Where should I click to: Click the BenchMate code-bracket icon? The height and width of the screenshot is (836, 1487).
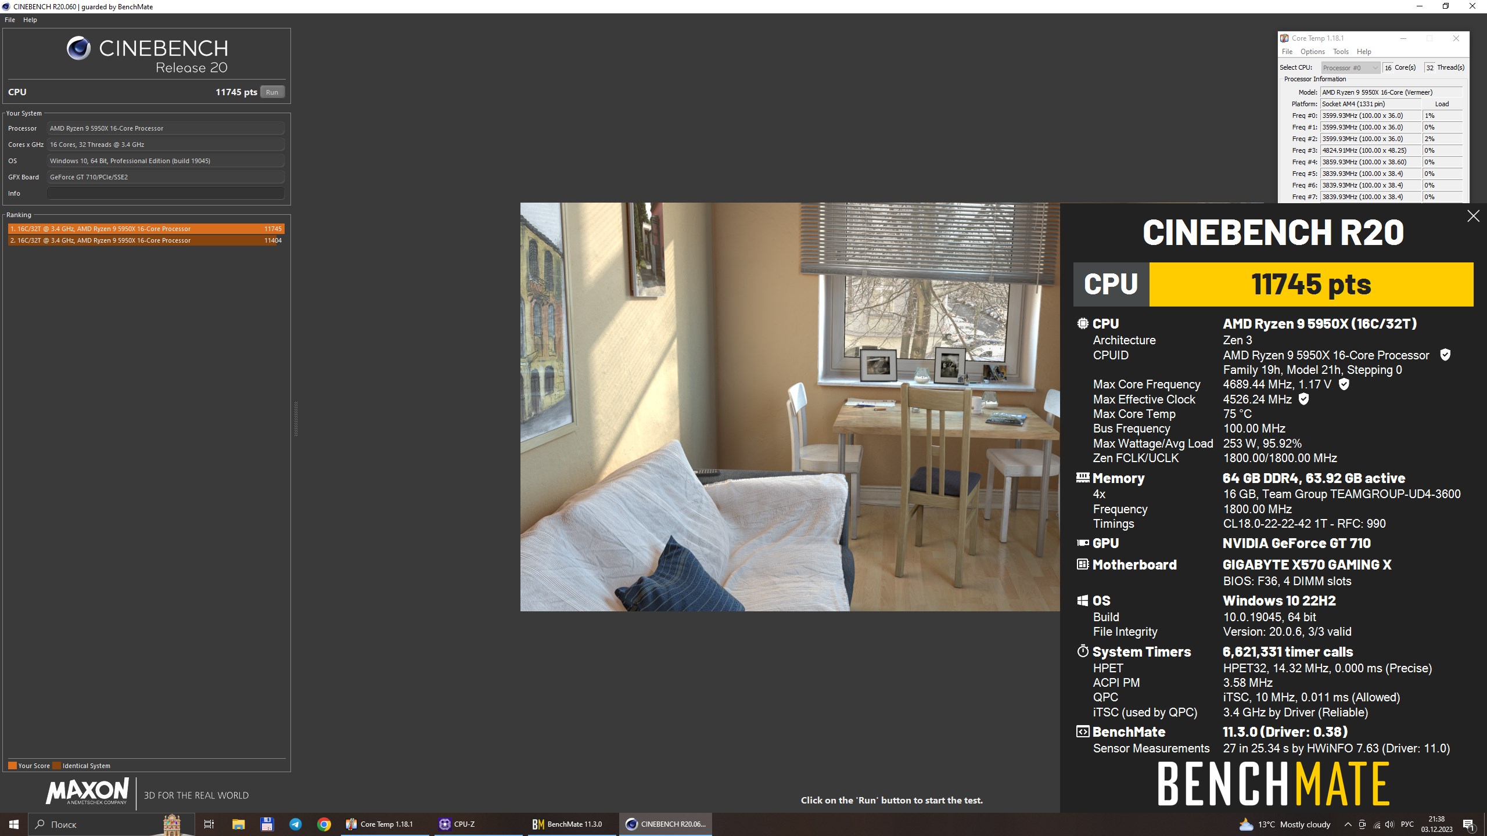point(1083,732)
